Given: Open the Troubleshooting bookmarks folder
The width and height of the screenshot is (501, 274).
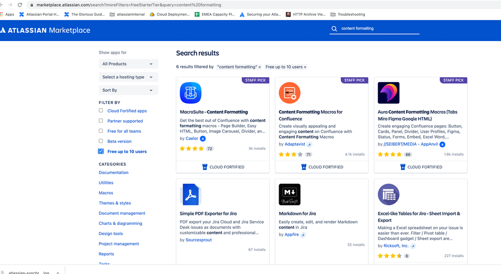Looking at the screenshot, I should (347, 15).
